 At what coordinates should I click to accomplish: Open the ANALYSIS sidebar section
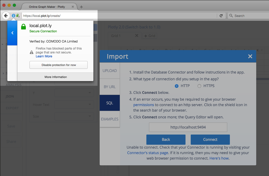click(14, 85)
